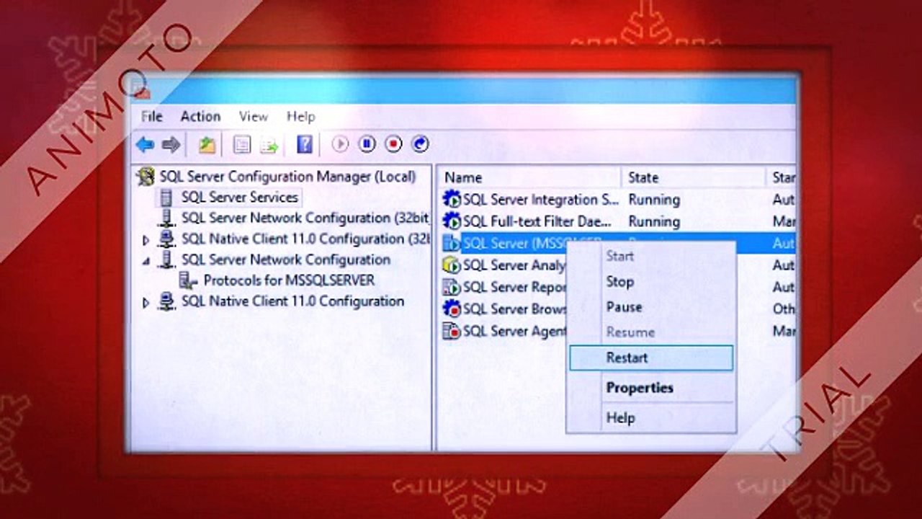The width and height of the screenshot is (922, 519).
Task: Click the Back arrow toolbar icon
Action: click(146, 145)
